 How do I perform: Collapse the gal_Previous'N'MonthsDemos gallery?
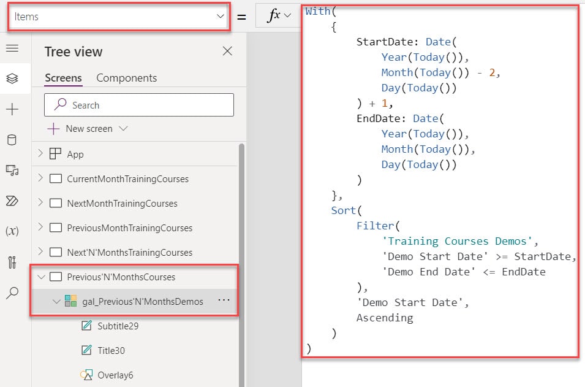pyautogui.click(x=56, y=302)
